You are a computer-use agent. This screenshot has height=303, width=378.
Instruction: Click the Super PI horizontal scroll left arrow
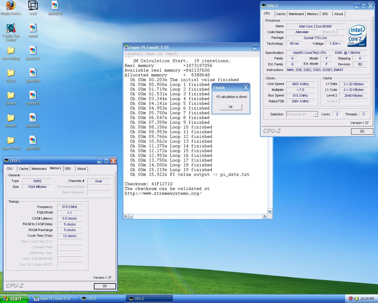(126, 216)
